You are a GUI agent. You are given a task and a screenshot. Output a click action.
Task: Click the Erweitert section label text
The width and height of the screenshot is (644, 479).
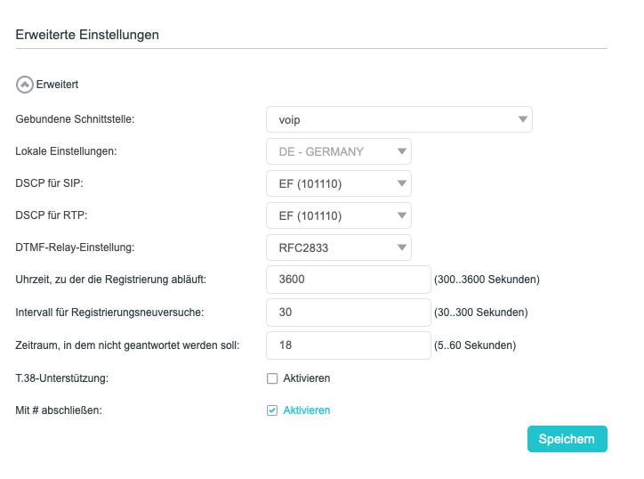click(x=57, y=85)
